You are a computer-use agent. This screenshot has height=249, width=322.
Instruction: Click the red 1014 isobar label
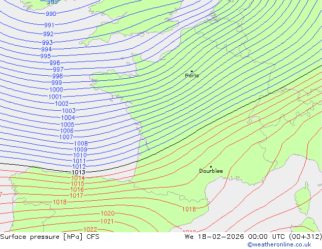(x=78, y=178)
